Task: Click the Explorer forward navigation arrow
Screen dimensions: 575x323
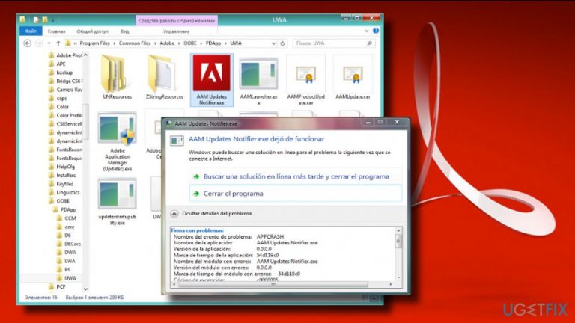Action: (39, 43)
